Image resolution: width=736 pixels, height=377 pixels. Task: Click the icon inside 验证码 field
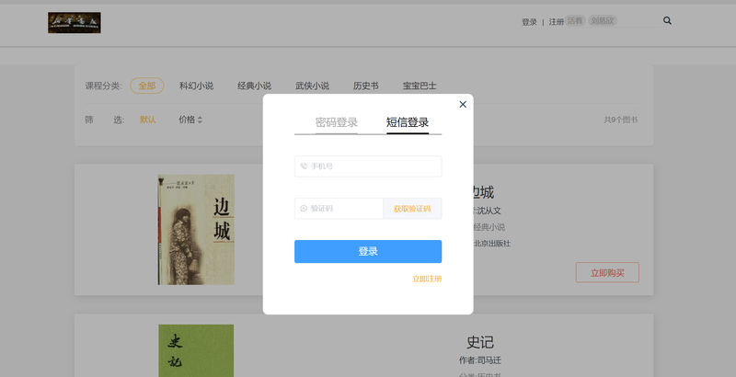pyautogui.click(x=304, y=208)
